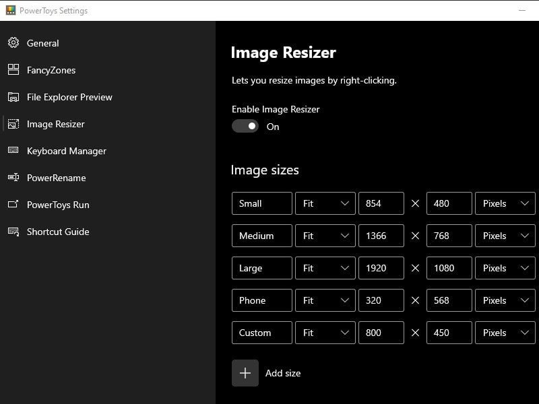The height and width of the screenshot is (404, 539).
Task: Edit the Large preset name field
Action: point(262,268)
